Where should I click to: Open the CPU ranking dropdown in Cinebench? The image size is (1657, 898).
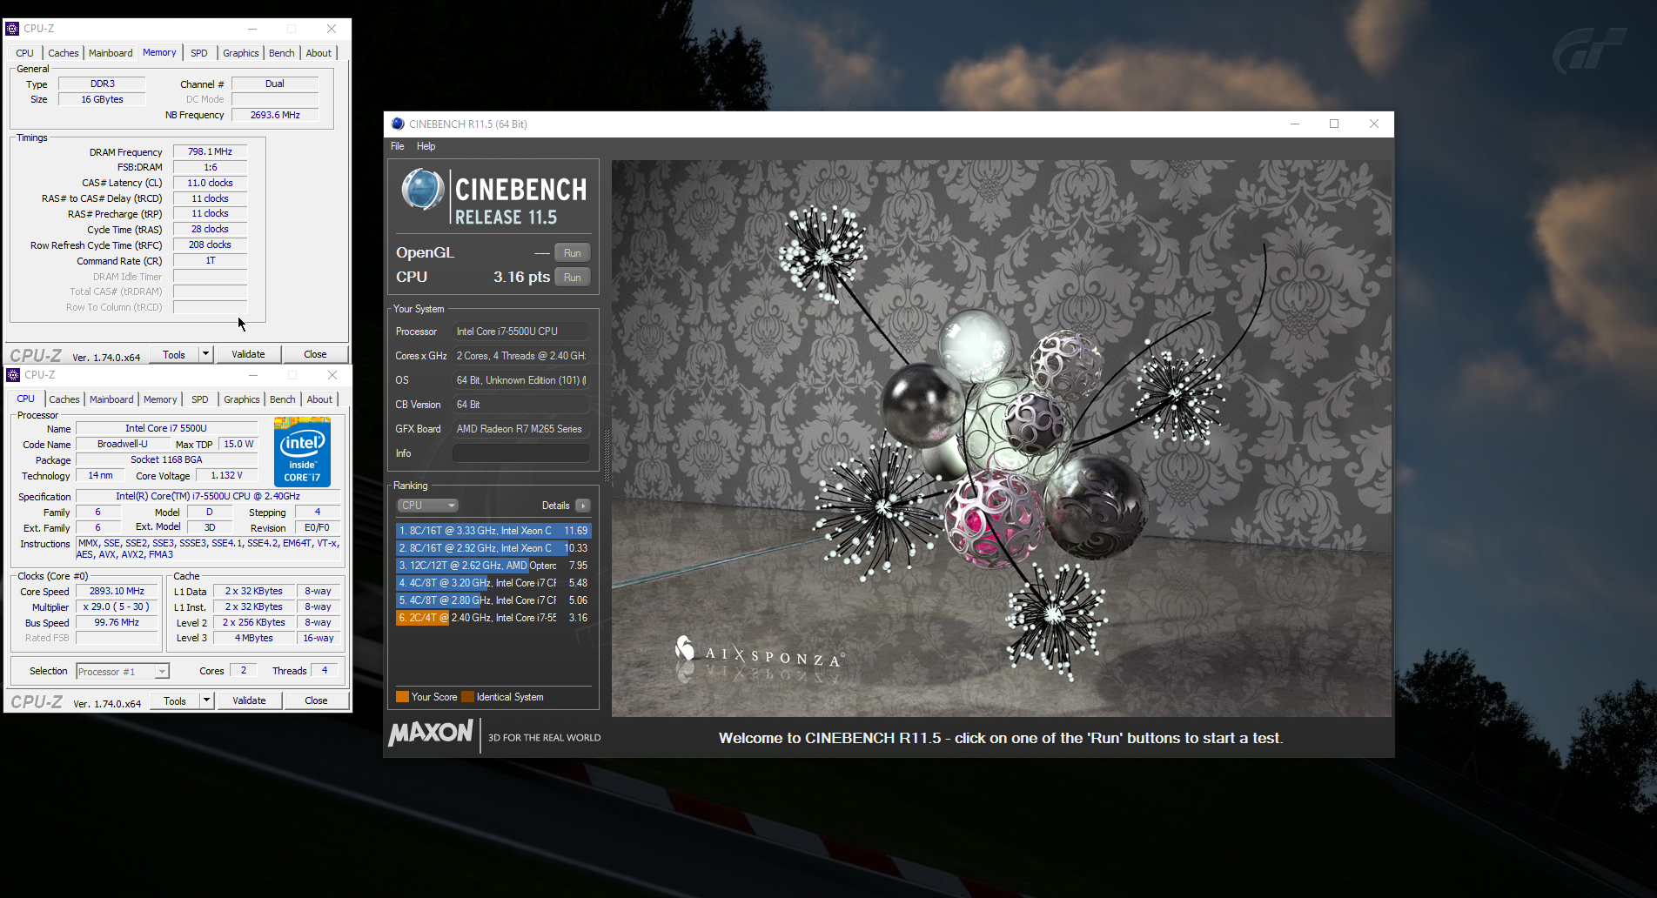[427, 506]
